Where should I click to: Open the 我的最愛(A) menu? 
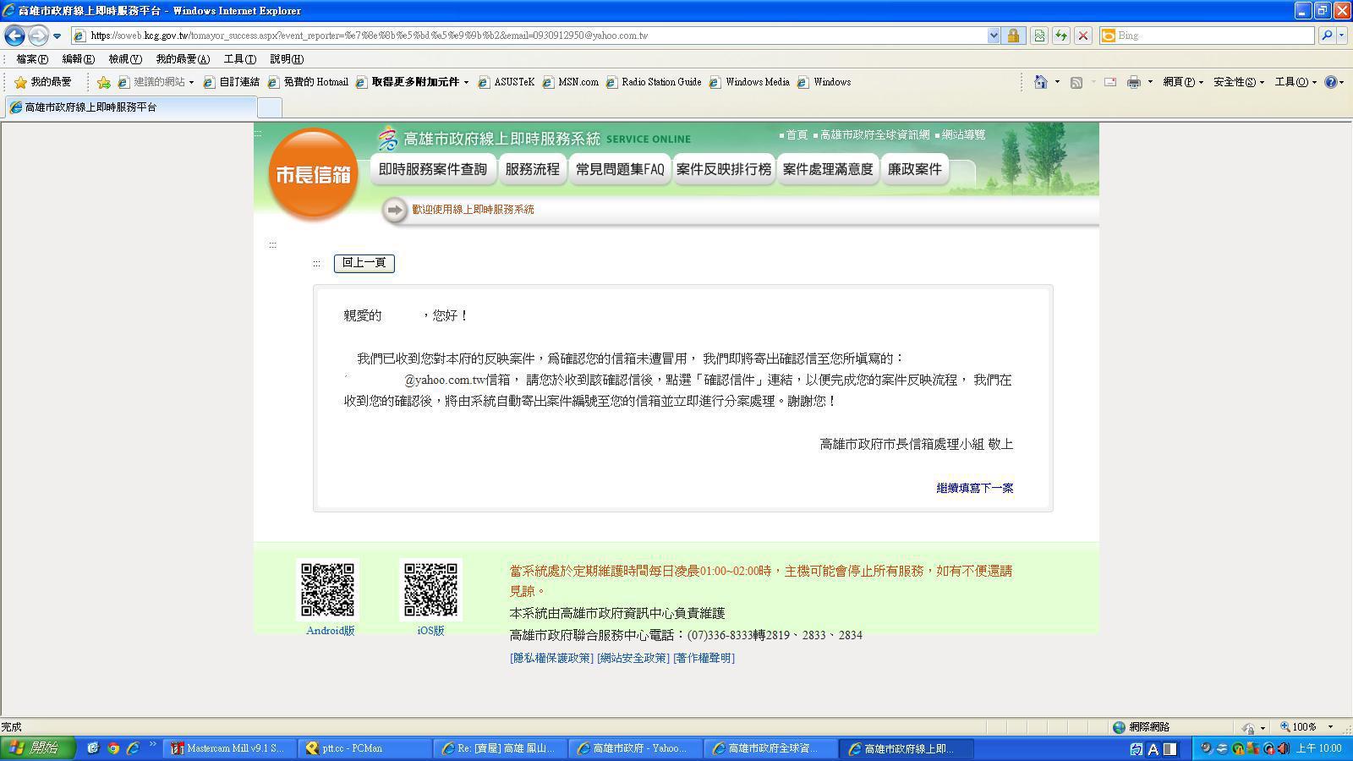182,59
